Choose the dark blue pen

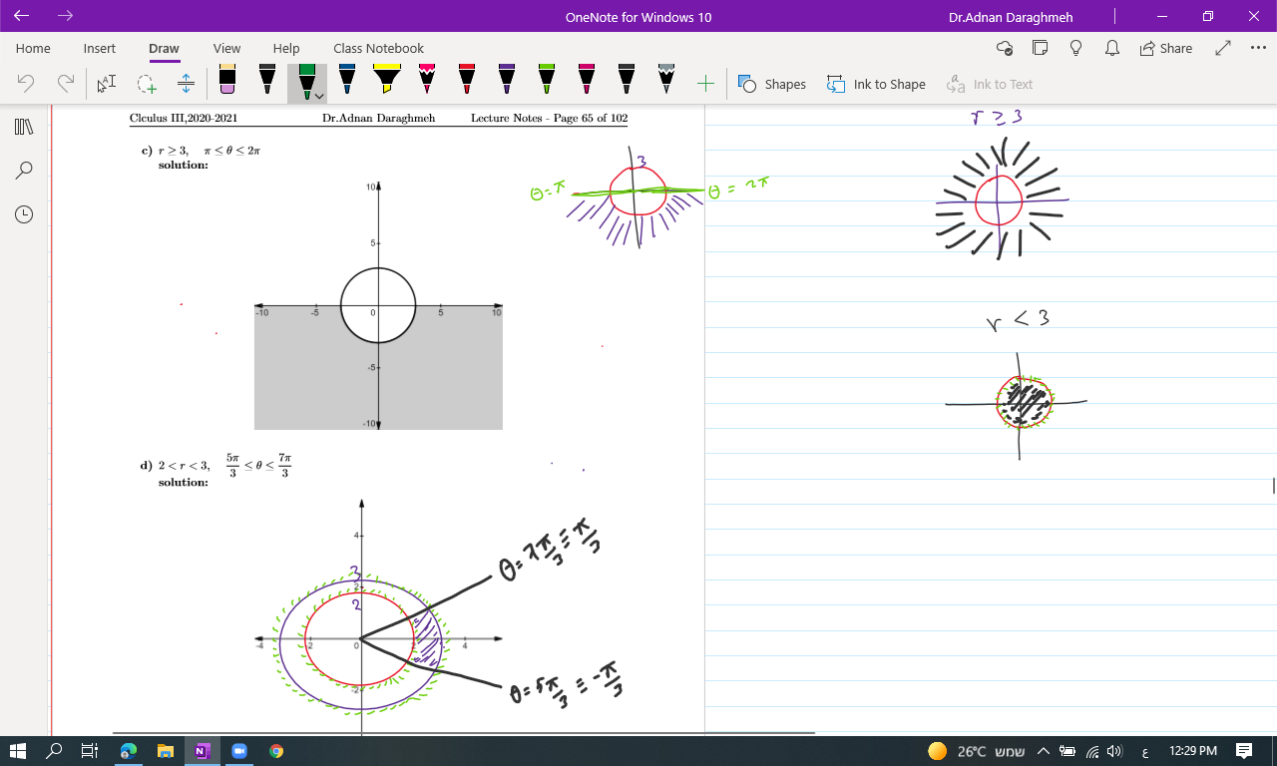[347, 80]
